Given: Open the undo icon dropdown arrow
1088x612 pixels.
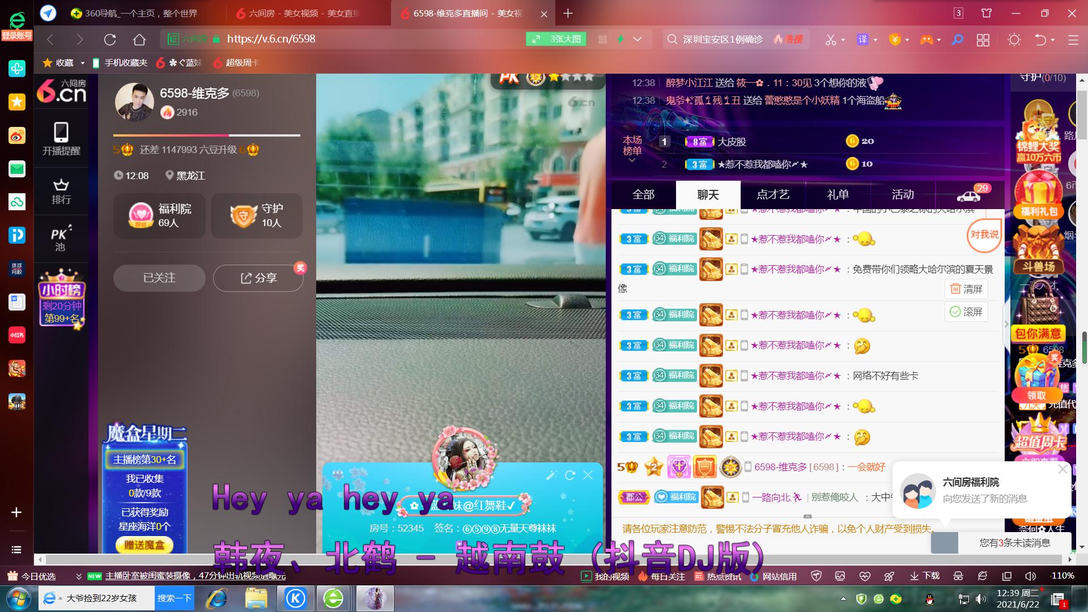Looking at the screenshot, I should click(1053, 40).
